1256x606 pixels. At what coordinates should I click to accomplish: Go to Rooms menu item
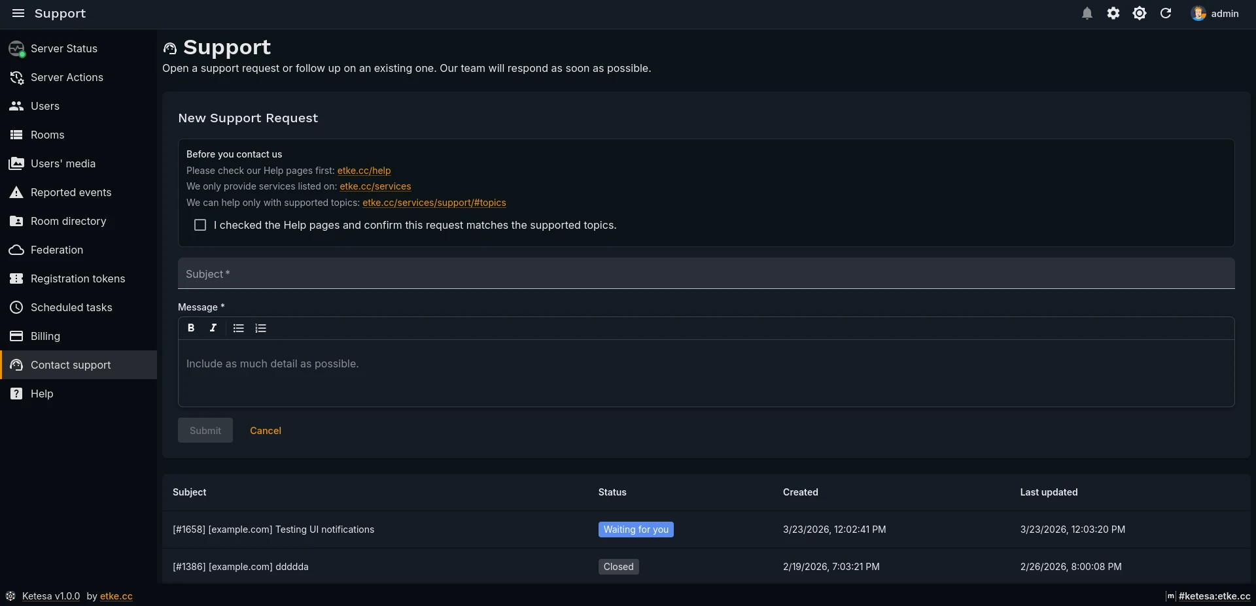click(78, 135)
